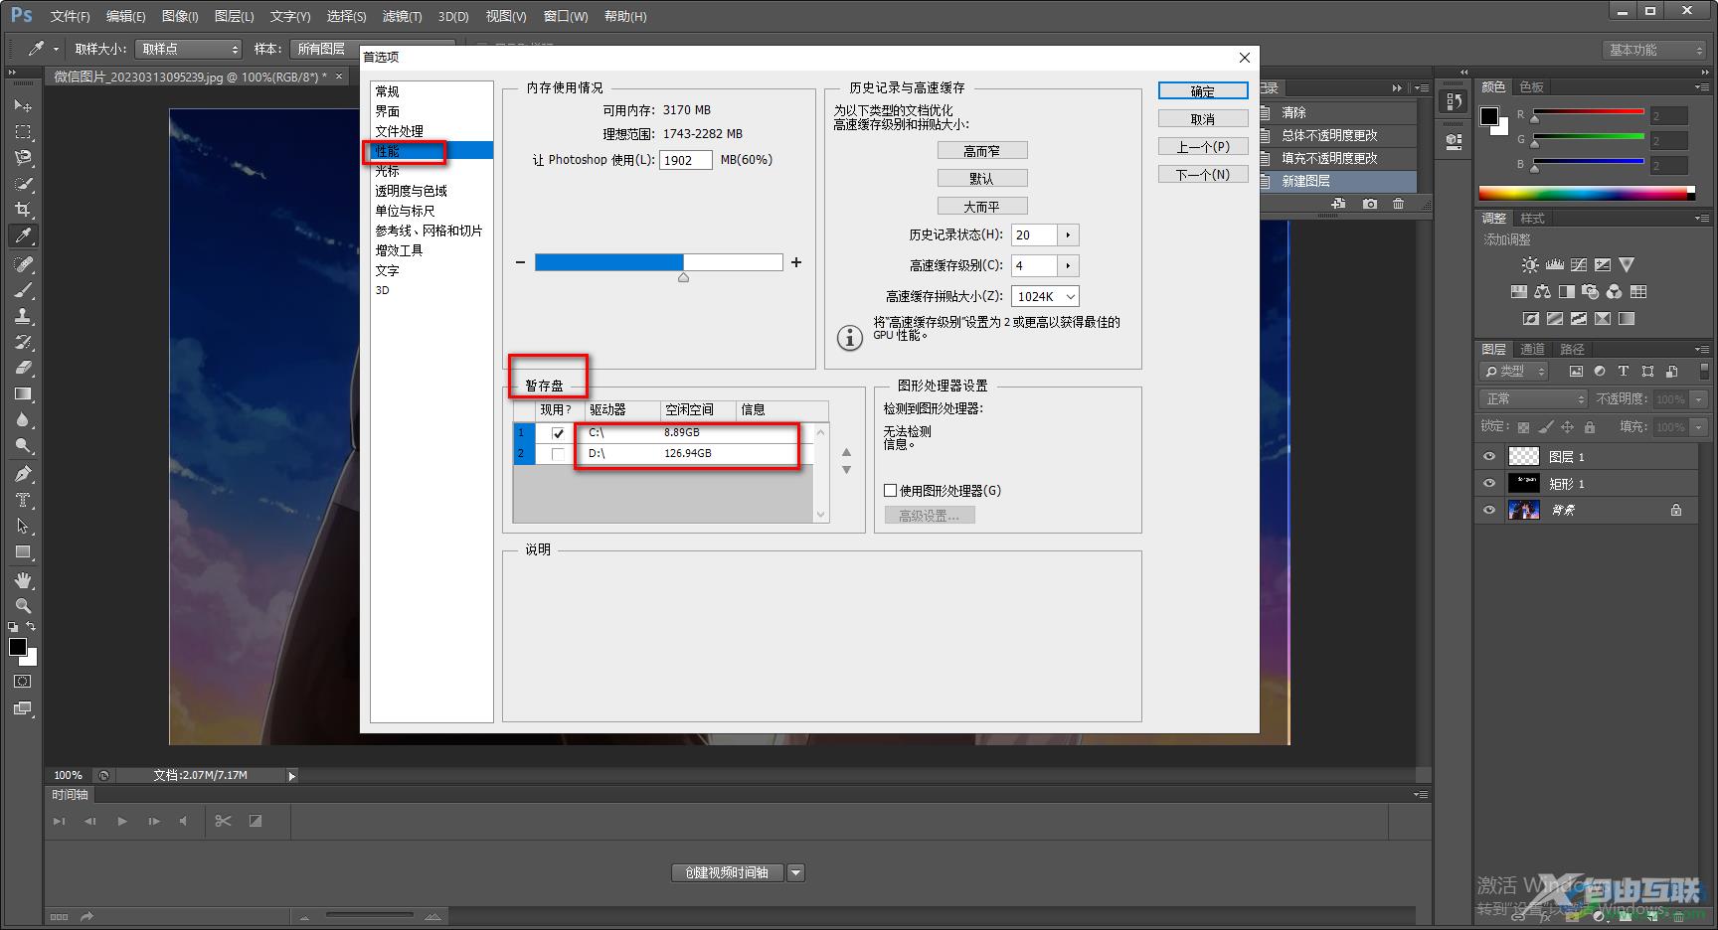Click the 确定 button

pyautogui.click(x=1203, y=90)
